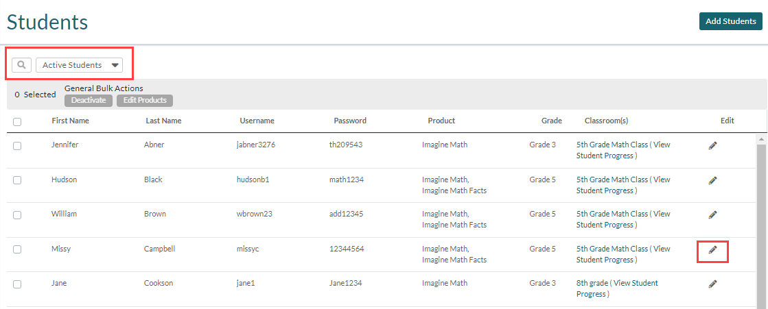Screen dimensions: 768x309
Task: Sort by the First Name column header
Action: [x=70, y=121]
